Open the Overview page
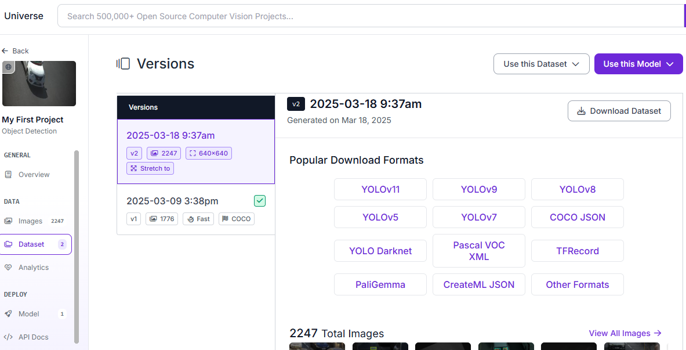This screenshot has height=350, width=686. coord(34,174)
